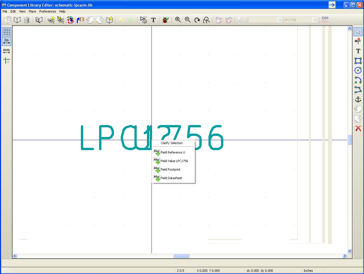Image resolution: width=364 pixels, height=274 pixels.
Task: Click the ladybug design check icon
Action: coord(165,20)
